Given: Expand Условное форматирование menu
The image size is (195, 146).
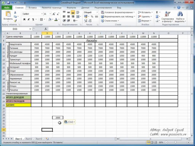Looking at the screenshot, I should click(x=118, y=12).
